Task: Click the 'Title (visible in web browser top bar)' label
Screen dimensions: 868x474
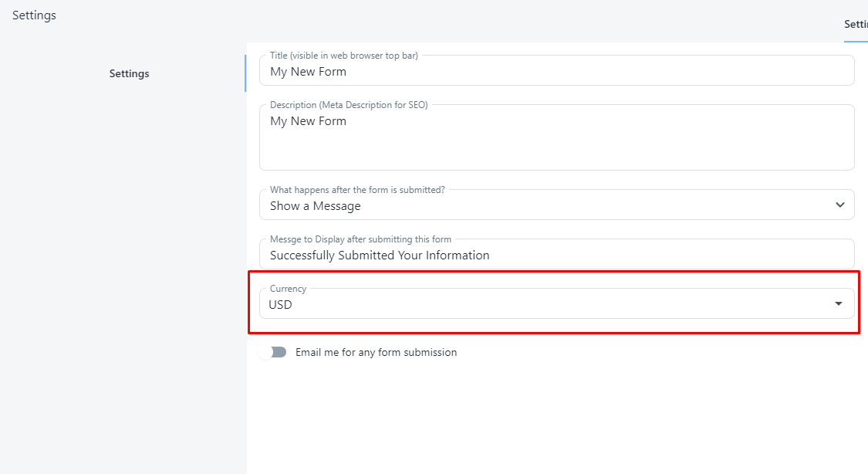Action: [x=344, y=56]
